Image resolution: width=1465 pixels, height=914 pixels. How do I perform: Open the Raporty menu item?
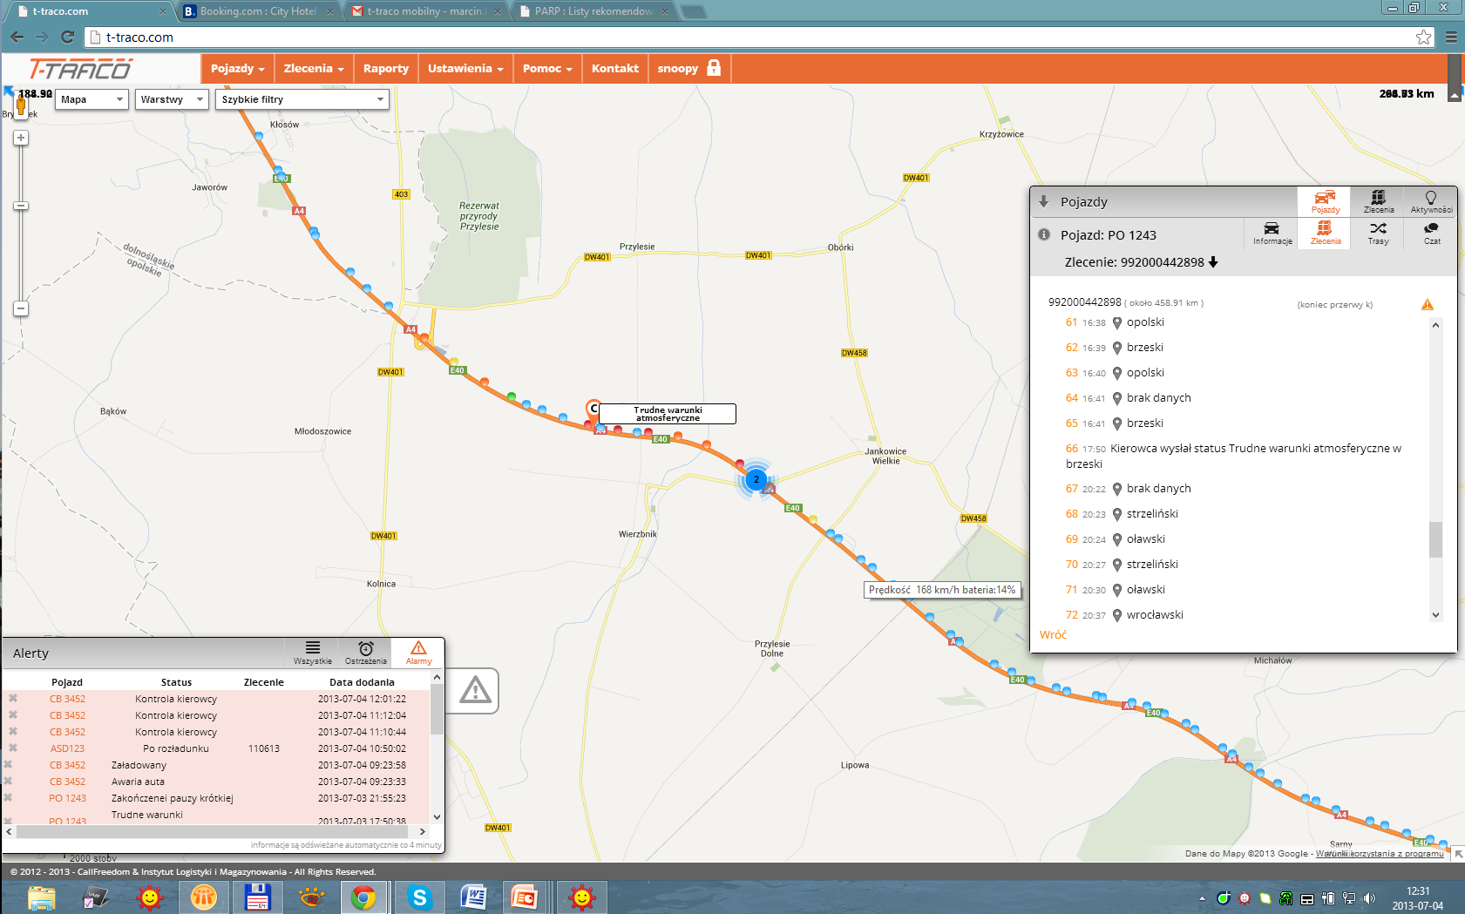tap(386, 68)
